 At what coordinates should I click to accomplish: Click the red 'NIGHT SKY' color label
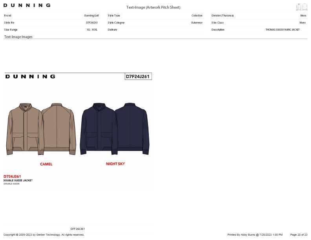(x=115, y=164)
